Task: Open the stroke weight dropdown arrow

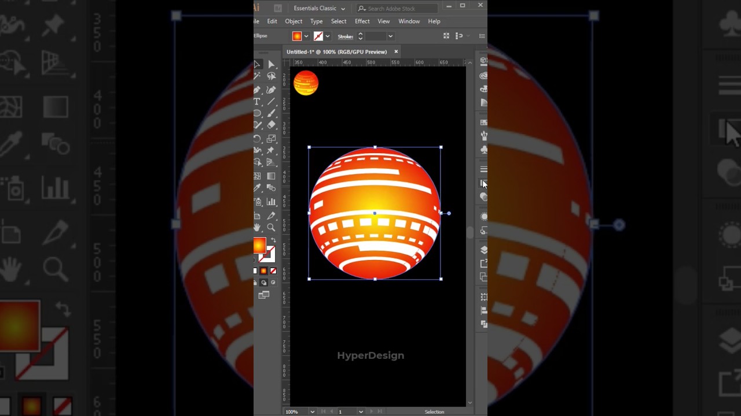Action: pos(390,36)
